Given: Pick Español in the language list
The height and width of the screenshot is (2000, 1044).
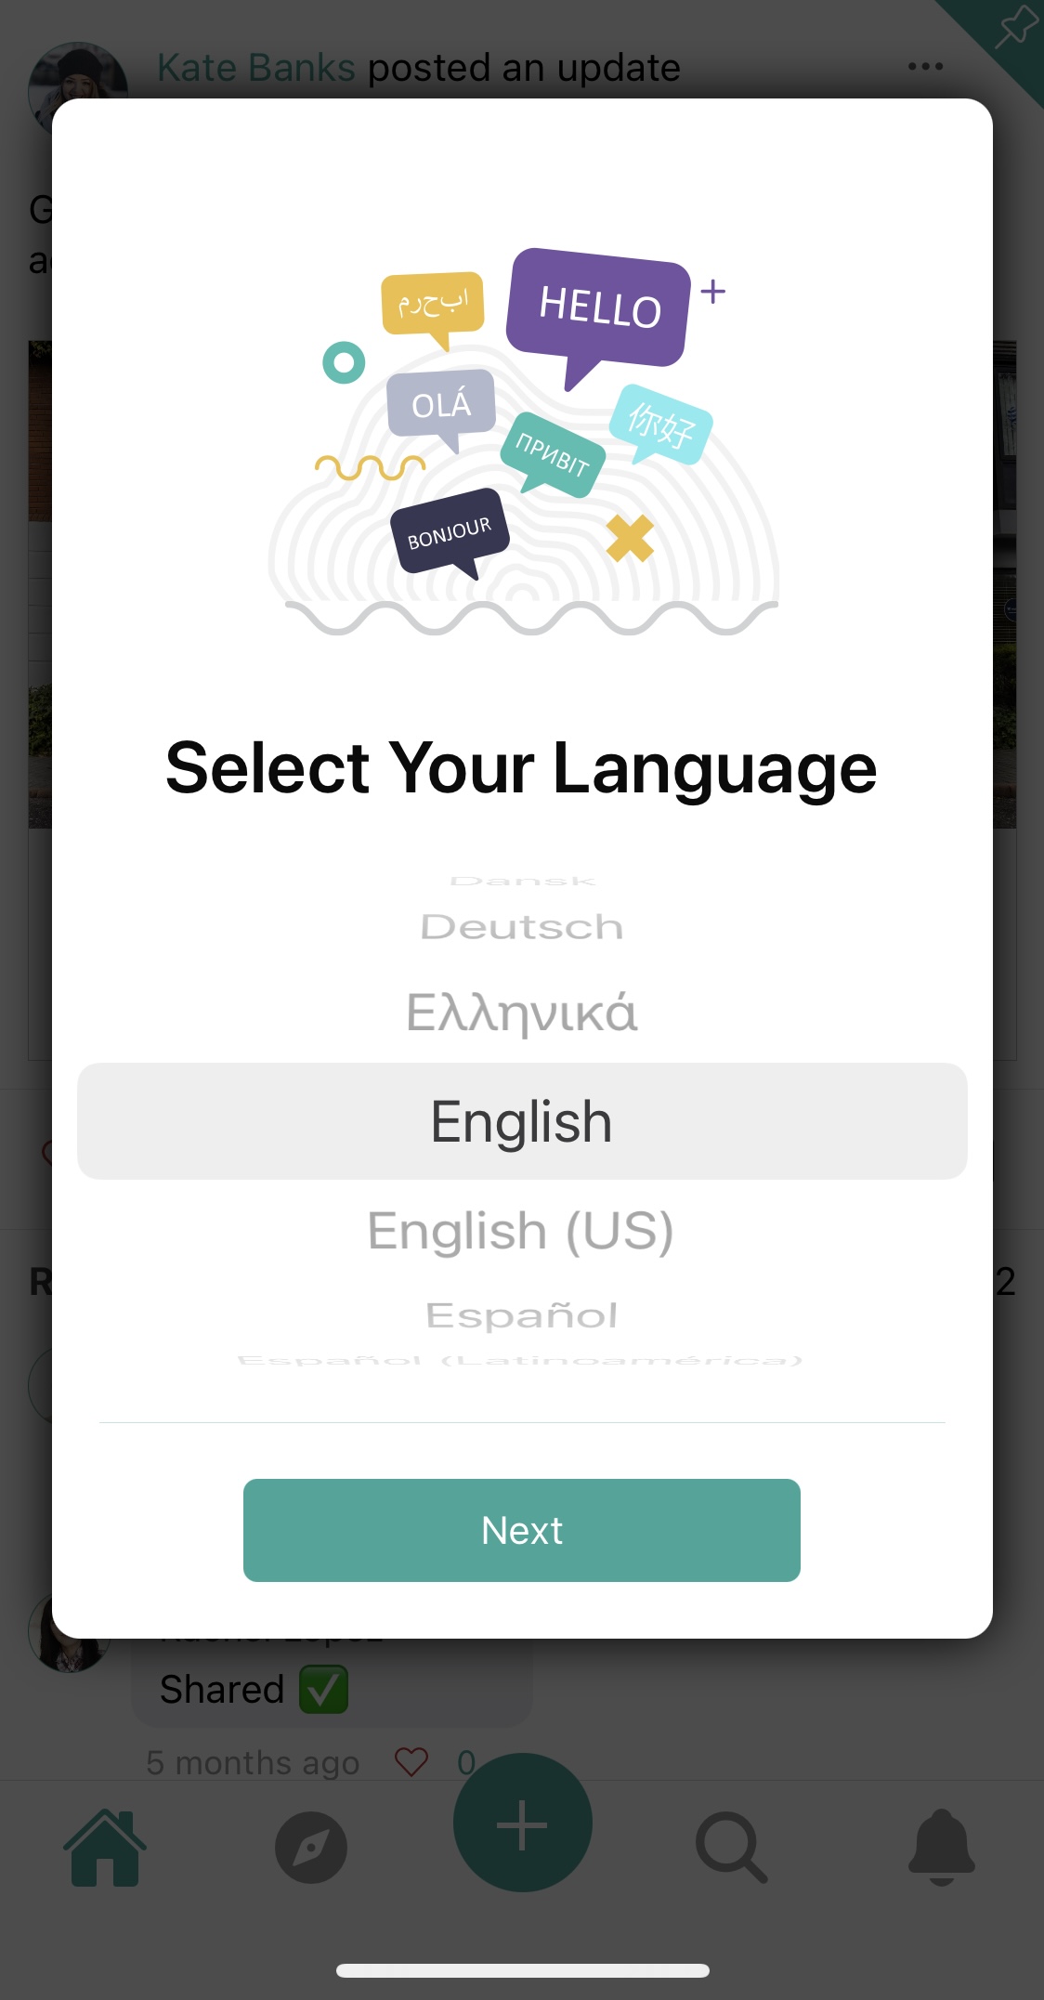Looking at the screenshot, I should [522, 1315].
